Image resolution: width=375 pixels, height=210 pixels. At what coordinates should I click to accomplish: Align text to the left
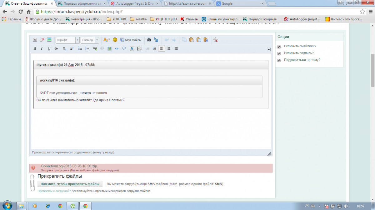coord(162,49)
